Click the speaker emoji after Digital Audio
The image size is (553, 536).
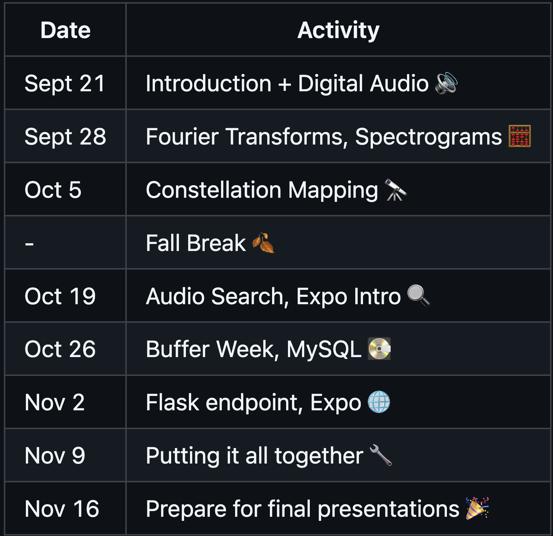click(x=446, y=83)
